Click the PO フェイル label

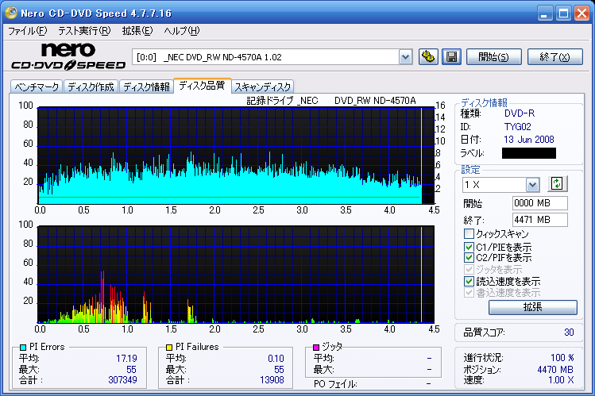[x=335, y=384]
